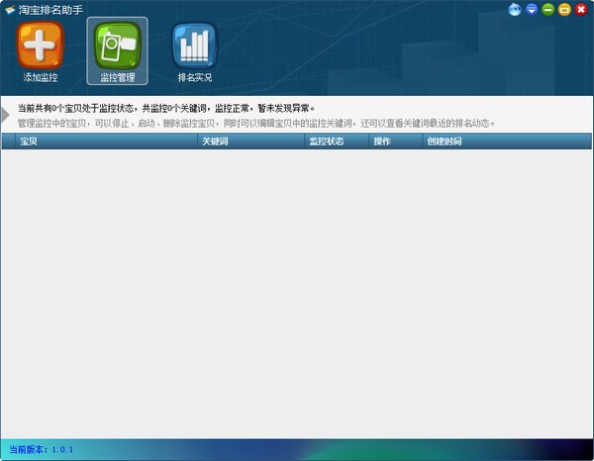The height and width of the screenshot is (461, 594).
Task: Open the 添加监控 add-monitor tool
Action: click(x=41, y=51)
